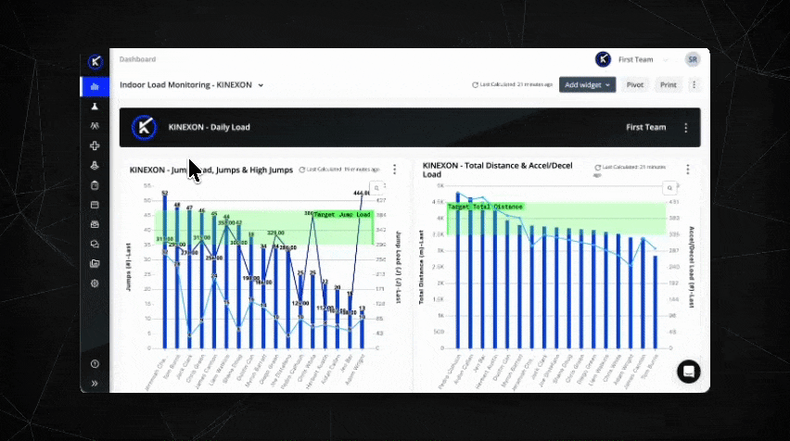Open the dashboard bar-chart icon in sidebar
Viewport: 790px width, 441px height.
point(95,86)
